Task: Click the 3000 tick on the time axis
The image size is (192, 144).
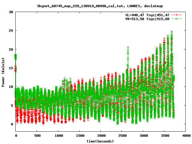Action: (x=143, y=136)
